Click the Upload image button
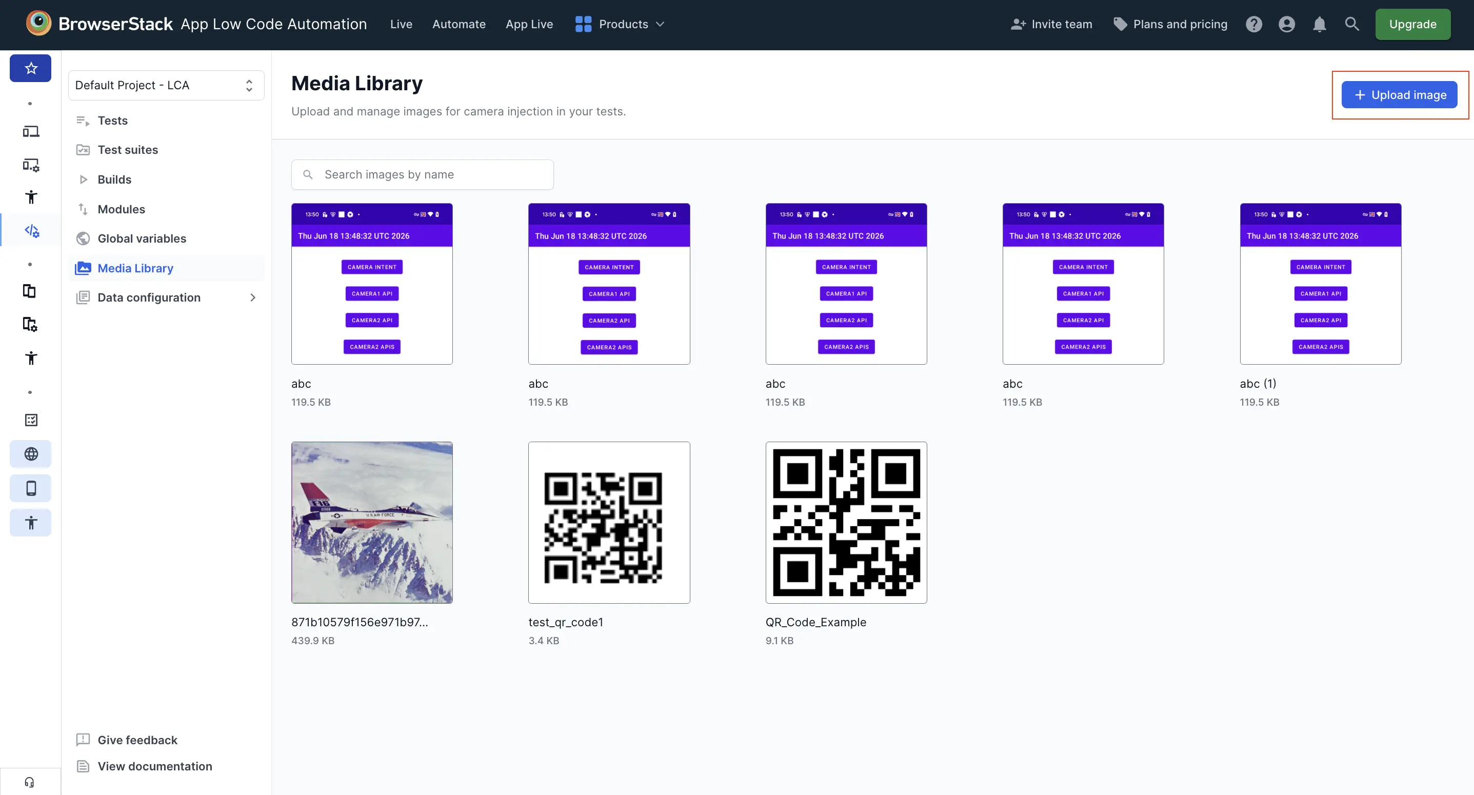Screen dimensions: 1474x795 point(1399,95)
